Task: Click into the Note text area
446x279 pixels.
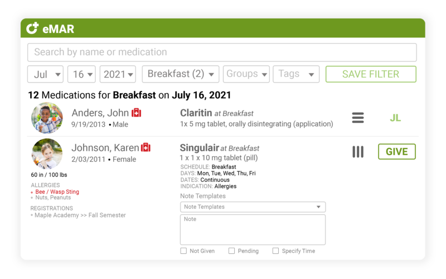Action: tap(253, 230)
